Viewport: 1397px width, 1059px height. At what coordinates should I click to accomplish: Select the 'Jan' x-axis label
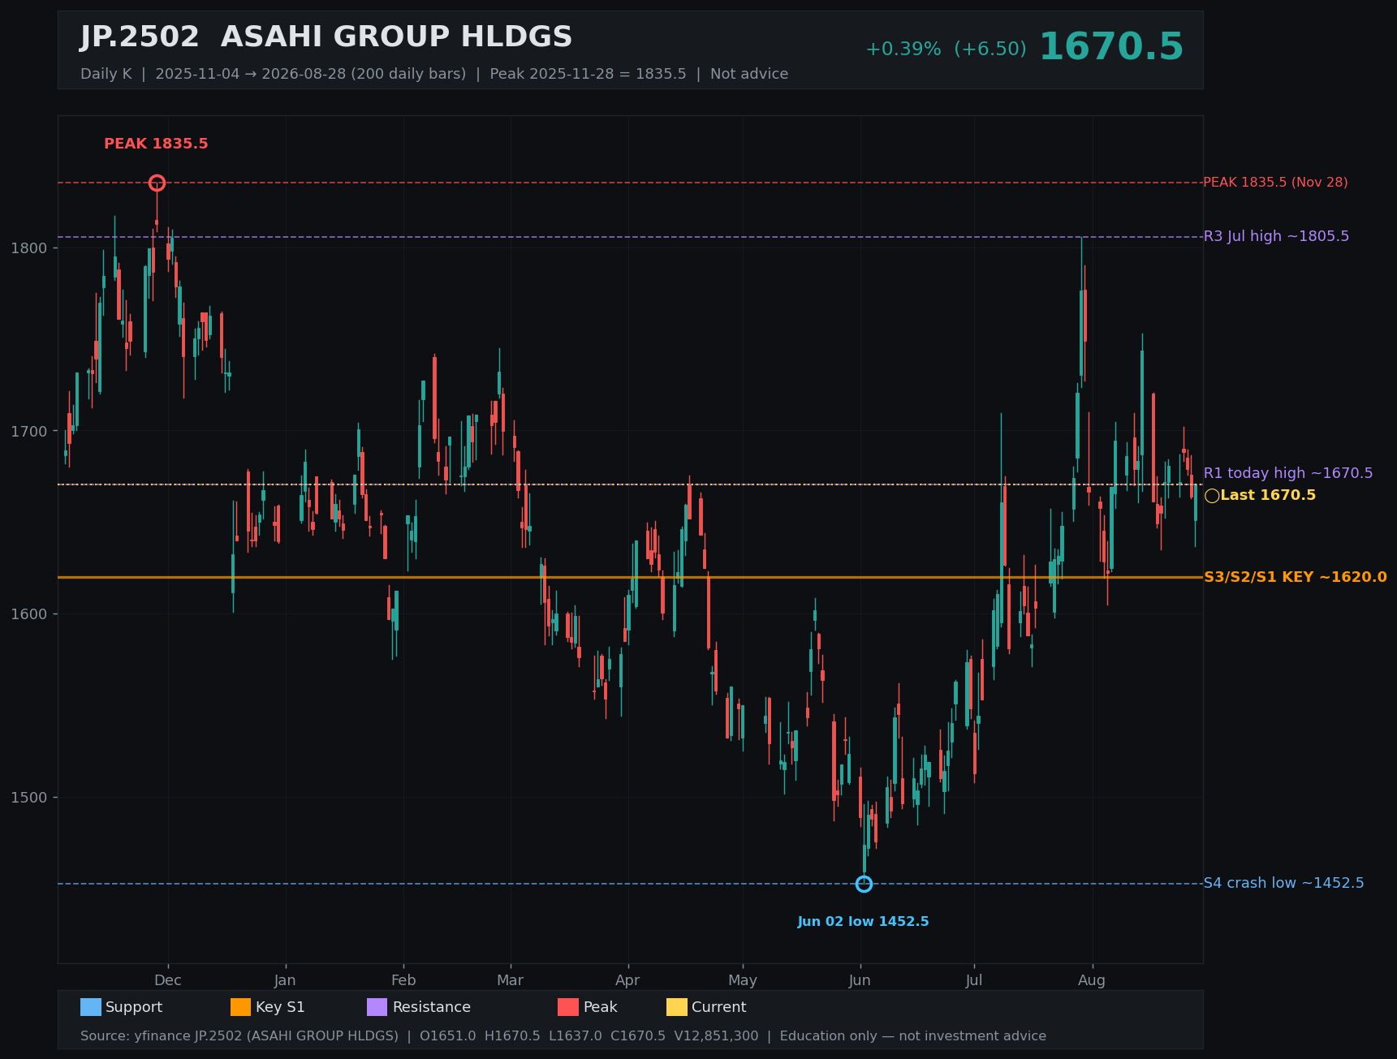(x=285, y=980)
